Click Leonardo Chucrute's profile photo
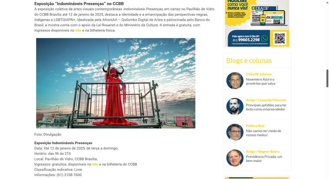 pyautogui.click(x=235, y=106)
